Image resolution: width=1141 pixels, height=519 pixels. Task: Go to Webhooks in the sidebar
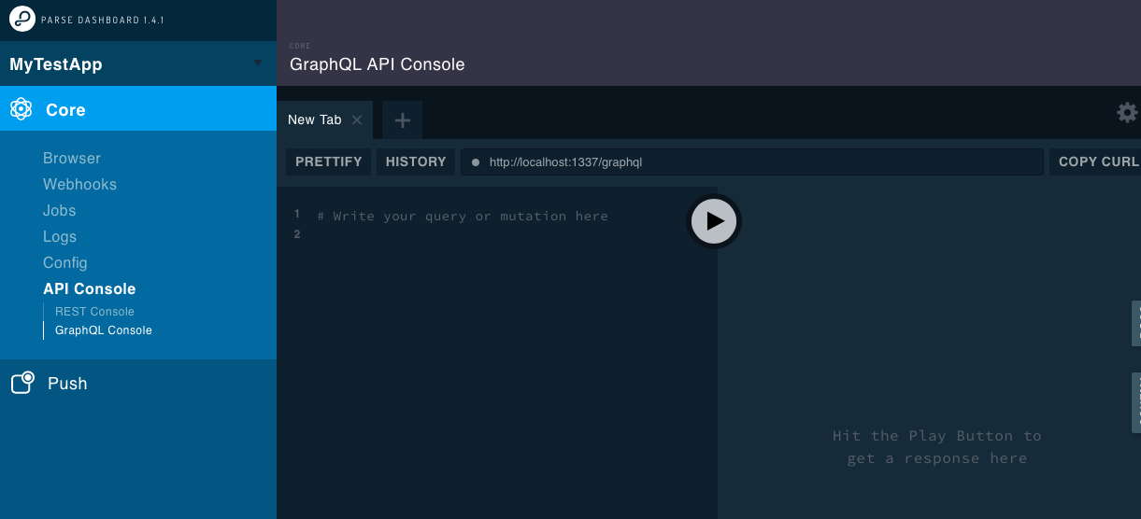coord(79,185)
